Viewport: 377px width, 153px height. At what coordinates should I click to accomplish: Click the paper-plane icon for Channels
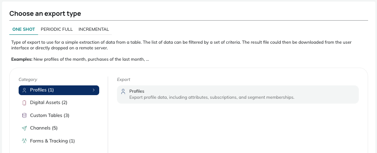pyautogui.click(x=24, y=128)
